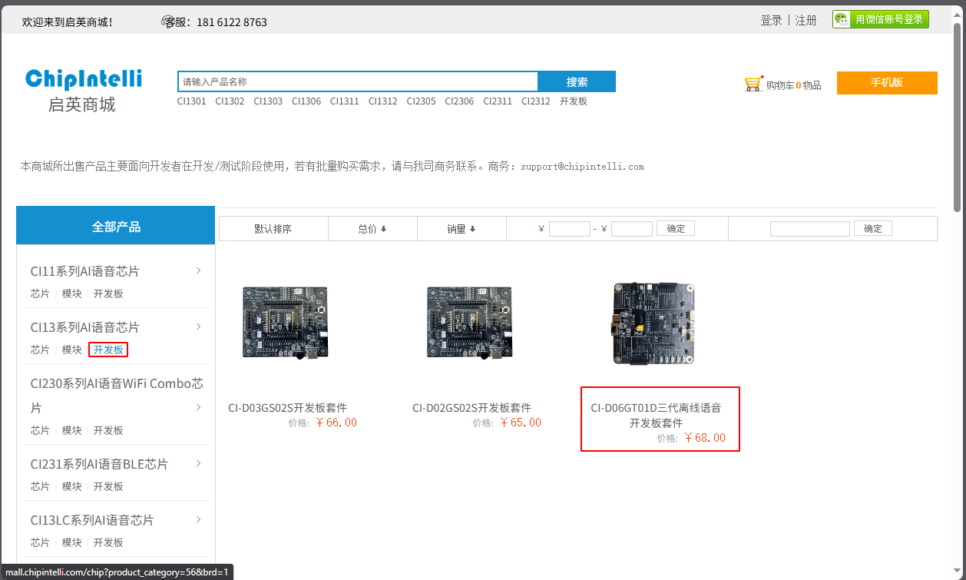Viewport: 966px width, 580px height.
Task: Click 模块 under CI230系列
Action: 71,430
